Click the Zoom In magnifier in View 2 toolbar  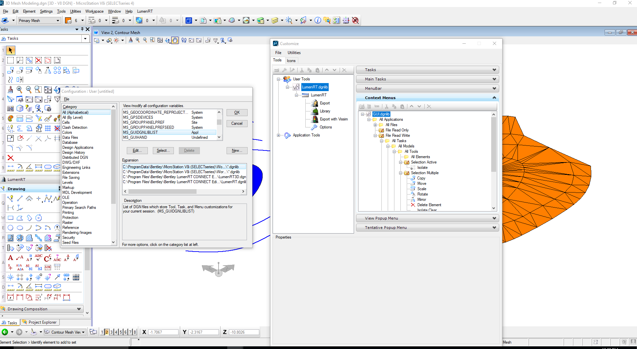(137, 40)
